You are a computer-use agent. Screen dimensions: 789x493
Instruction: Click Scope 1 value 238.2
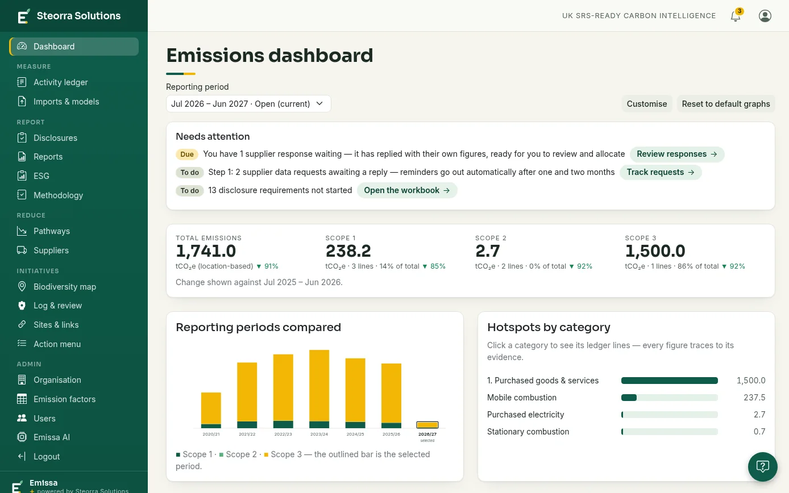[348, 251]
